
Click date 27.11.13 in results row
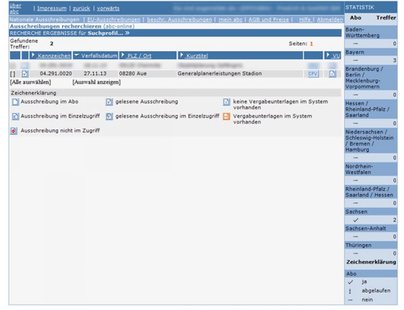(x=95, y=74)
